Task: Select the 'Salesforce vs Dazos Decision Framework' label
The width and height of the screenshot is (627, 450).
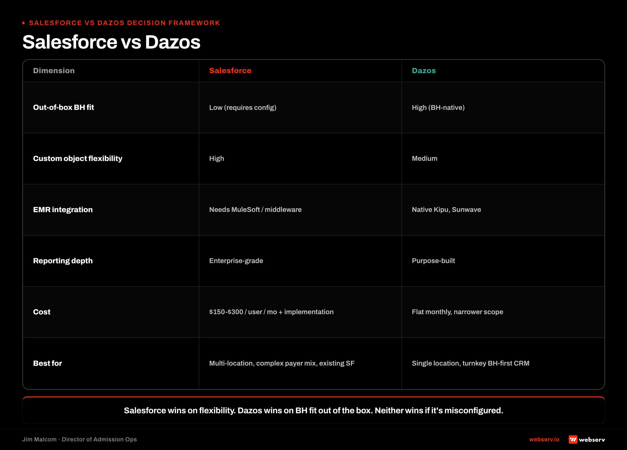Action: click(x=124, y=23)
